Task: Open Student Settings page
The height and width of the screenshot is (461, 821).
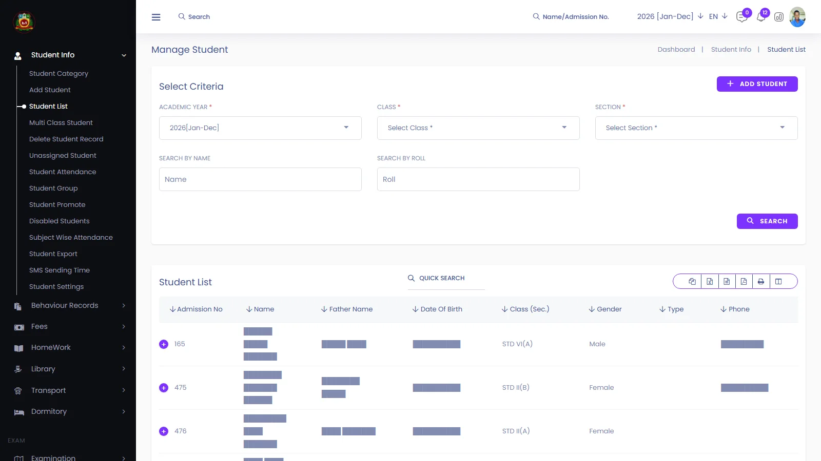Action: (56, 287)
